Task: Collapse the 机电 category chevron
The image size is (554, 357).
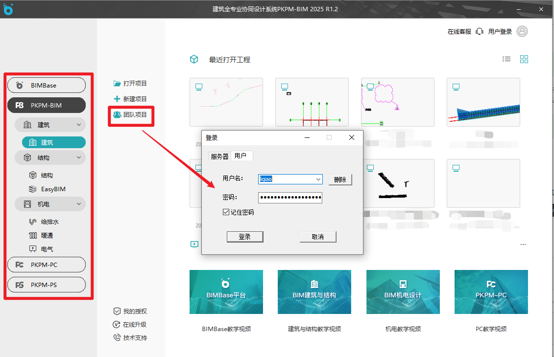Action: [79, 204]
